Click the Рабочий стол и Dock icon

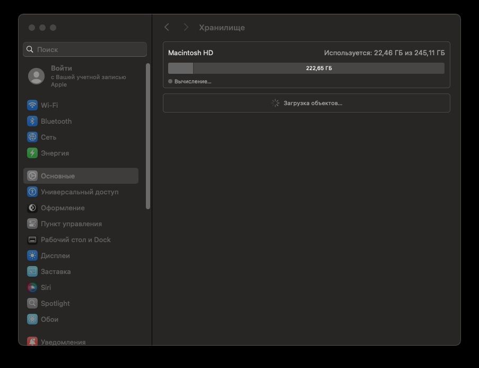point(32,239)
